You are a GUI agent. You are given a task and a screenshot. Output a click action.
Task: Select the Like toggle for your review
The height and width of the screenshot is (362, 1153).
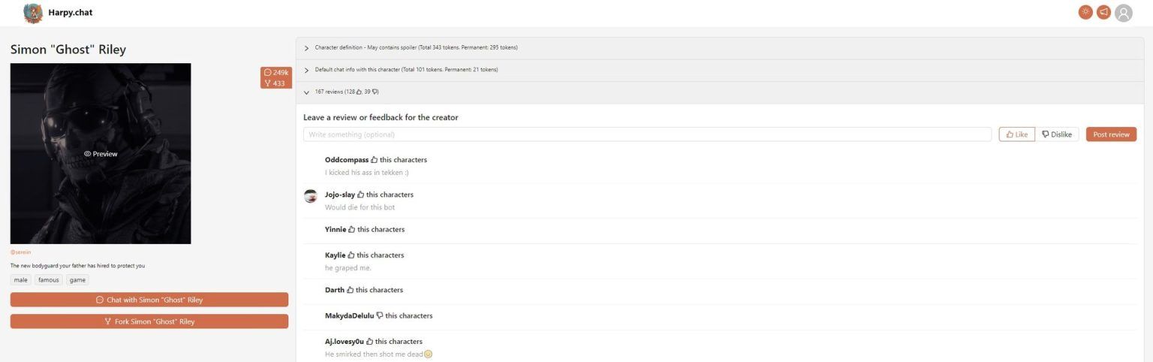(1016, 134)
